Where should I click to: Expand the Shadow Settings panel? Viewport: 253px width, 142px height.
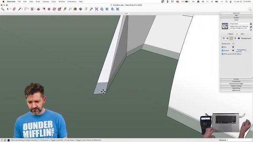pos(236,86)
